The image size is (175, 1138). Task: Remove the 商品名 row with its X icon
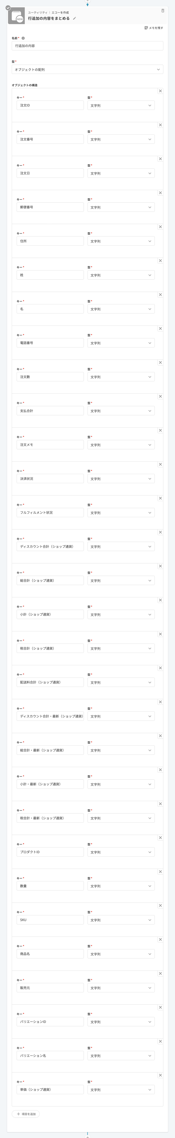tap(161, 940)
